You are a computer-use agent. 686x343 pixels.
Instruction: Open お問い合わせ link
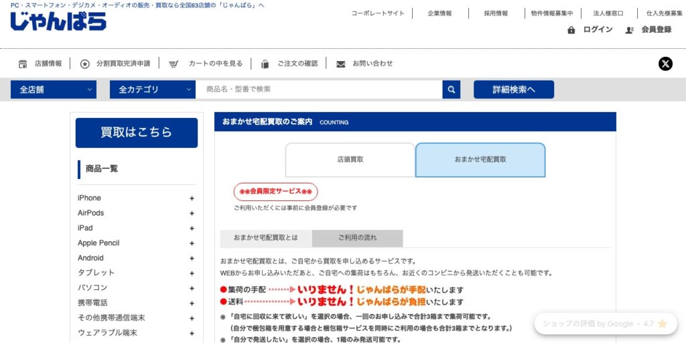[372, 64]
